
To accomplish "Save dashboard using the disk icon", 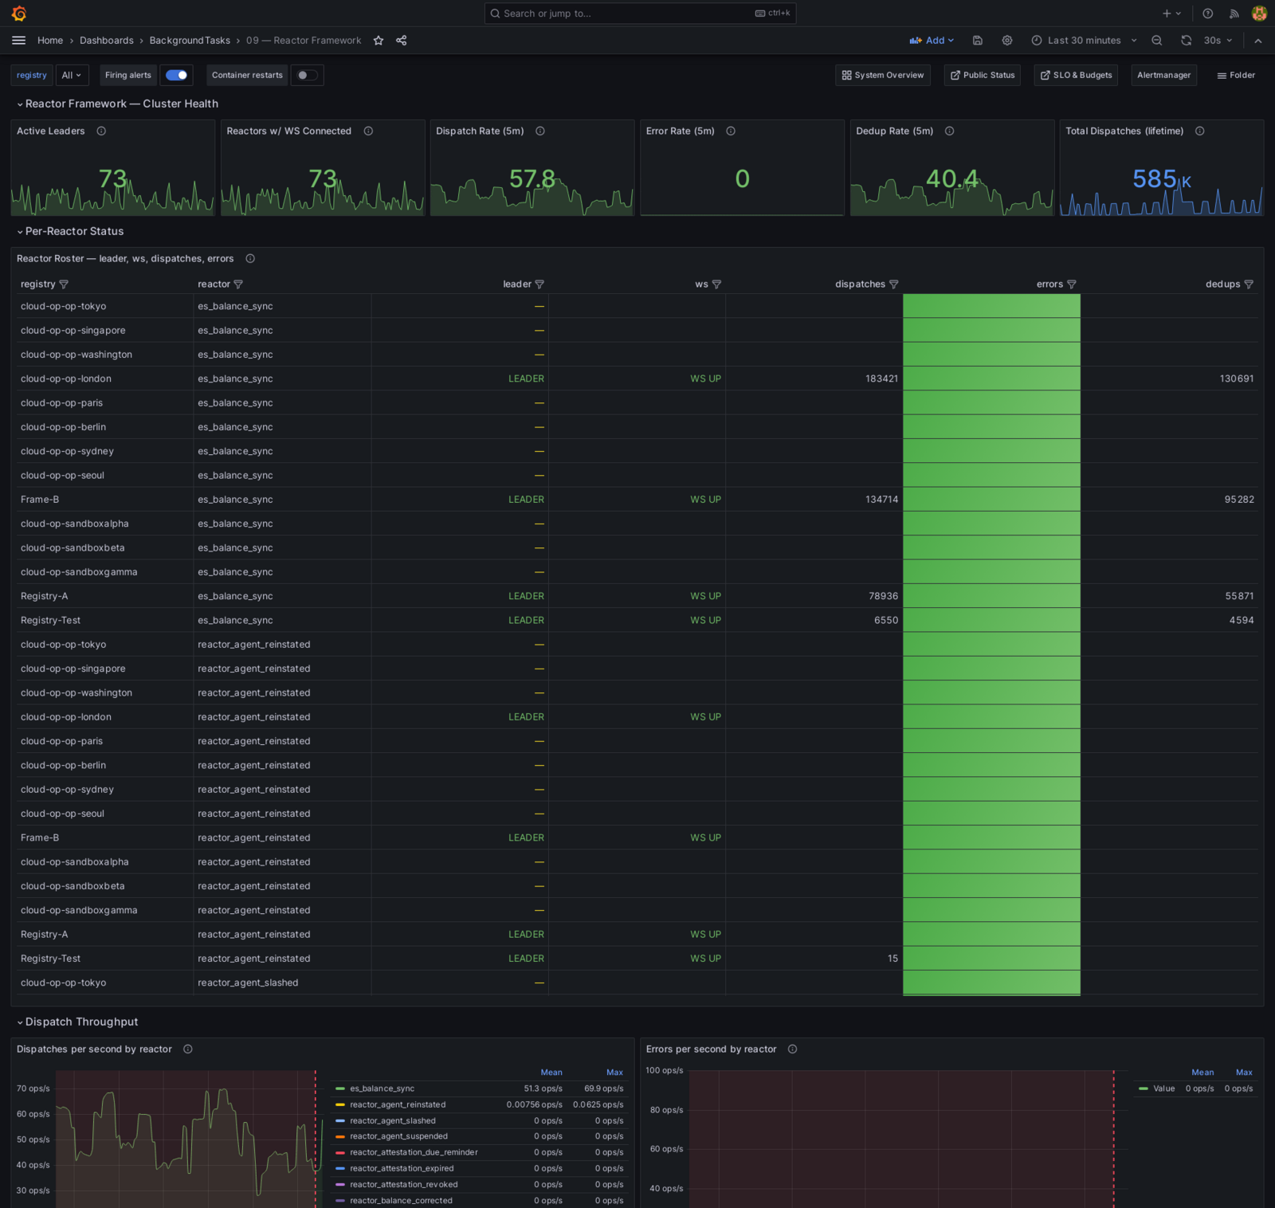I will click(x=978, y=41).
